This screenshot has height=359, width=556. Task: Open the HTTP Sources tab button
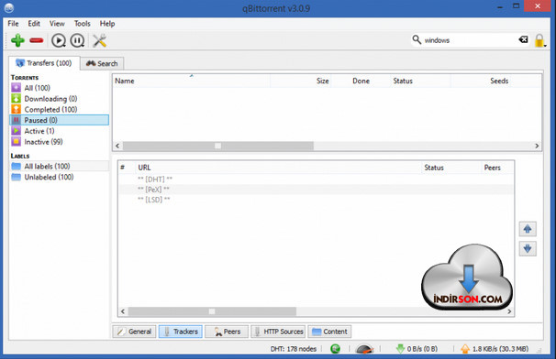(278, 332)
